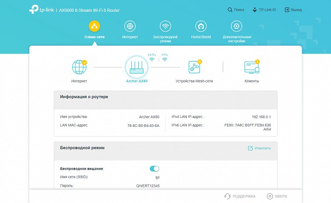Select the SSID value tpl
Screen dimensions: 331x203
[x=157, y=177]
